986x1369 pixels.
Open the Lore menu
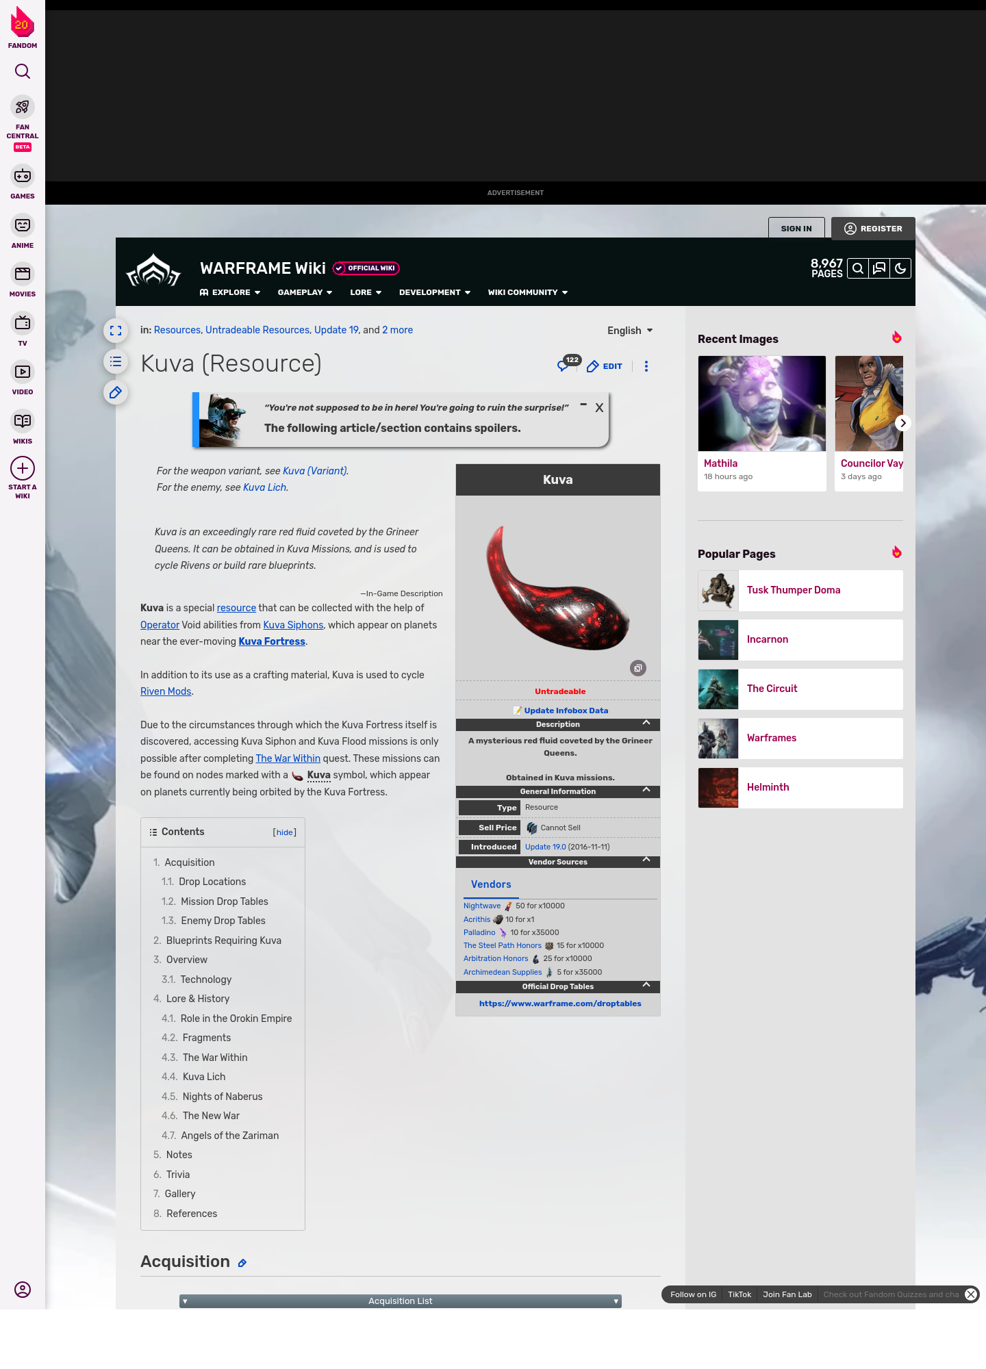tap(366, 292)
